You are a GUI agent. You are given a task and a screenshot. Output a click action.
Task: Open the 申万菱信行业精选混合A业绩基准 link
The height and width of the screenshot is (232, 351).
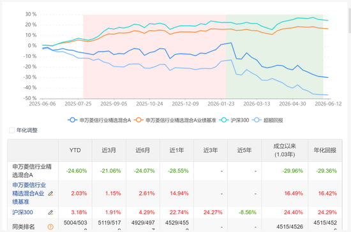coord(29,194)
